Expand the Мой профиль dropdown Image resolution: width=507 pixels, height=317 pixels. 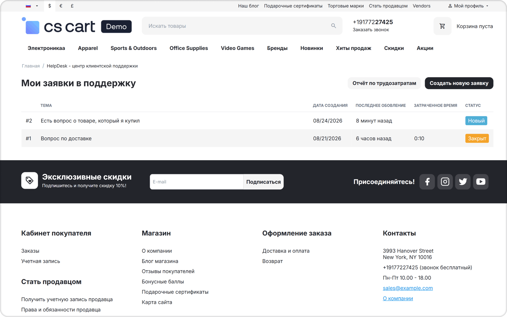point(468,6)
